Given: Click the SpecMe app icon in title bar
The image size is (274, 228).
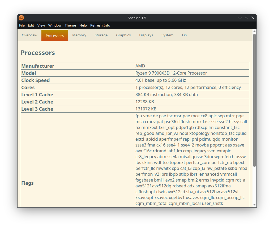Looking at the screenshot, I should (x=21, y=18).
